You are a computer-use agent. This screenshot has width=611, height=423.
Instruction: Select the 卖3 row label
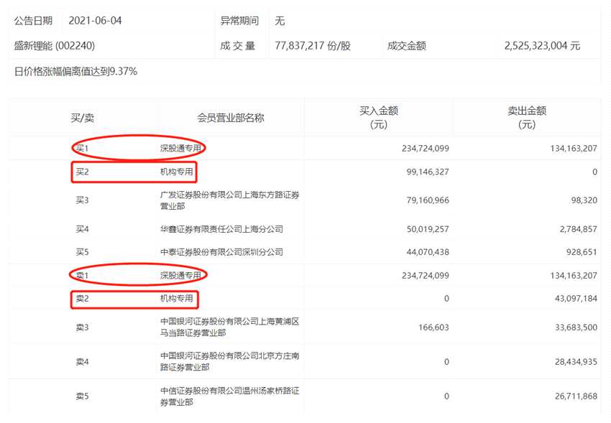click(x=82, y=327)
